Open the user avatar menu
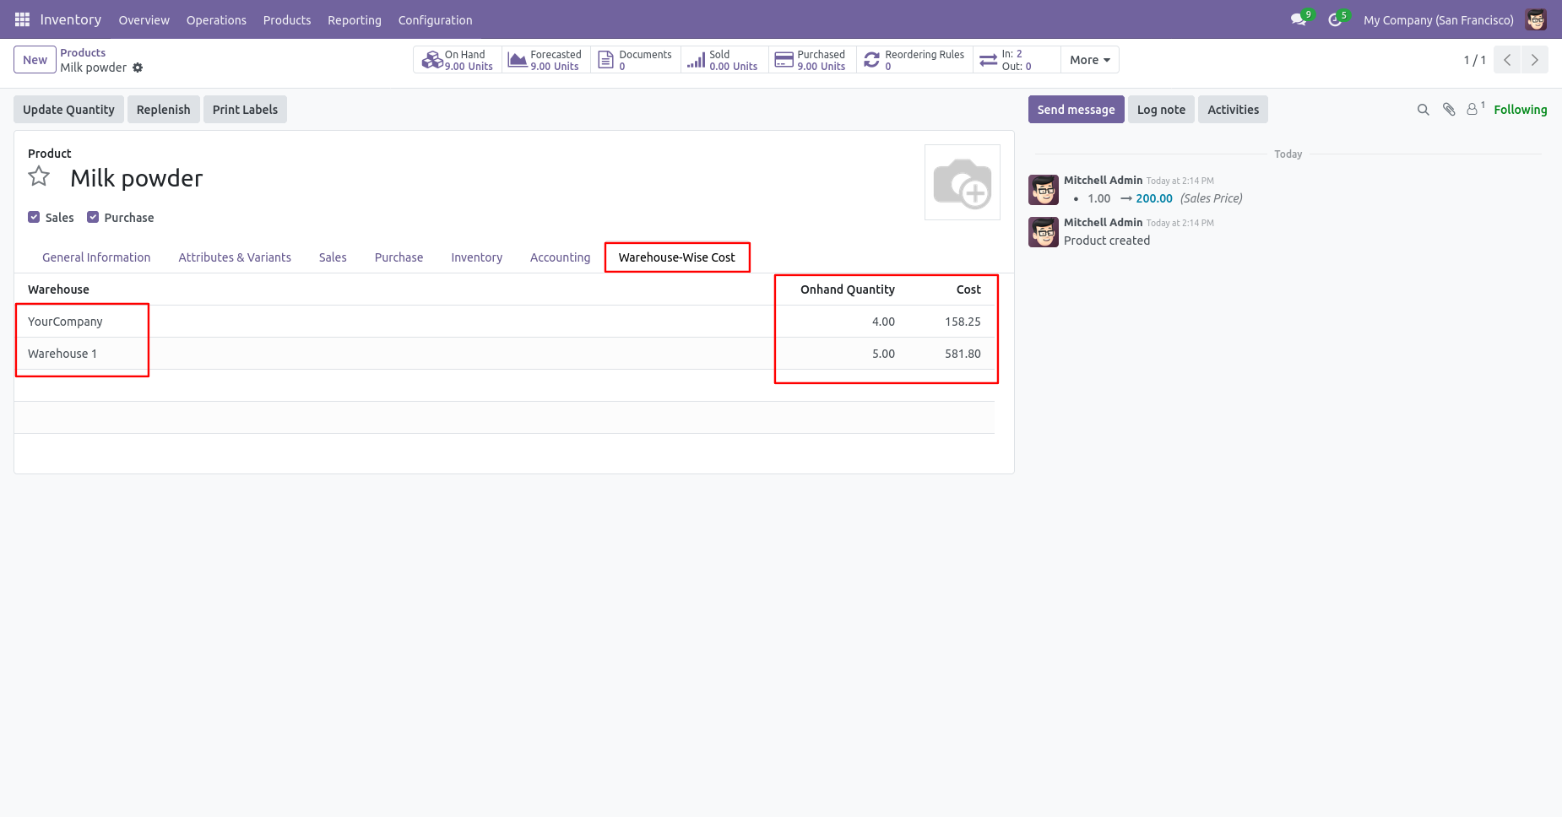1562x817 pixels. coord(1536,19)
